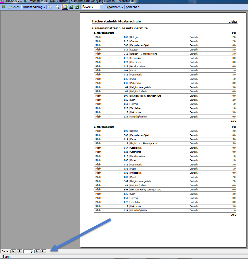This screenshot has height=259, width=248.
Task: Select single-page view icon
Action: (x=65, y=7)
